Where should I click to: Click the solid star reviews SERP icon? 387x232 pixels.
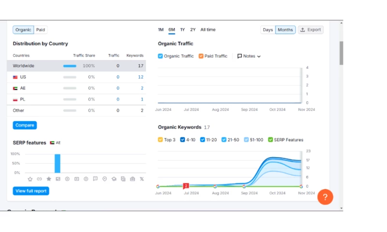coord(49,179)
